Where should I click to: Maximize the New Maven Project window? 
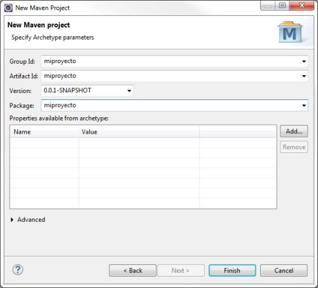click(x=282, y=5)
